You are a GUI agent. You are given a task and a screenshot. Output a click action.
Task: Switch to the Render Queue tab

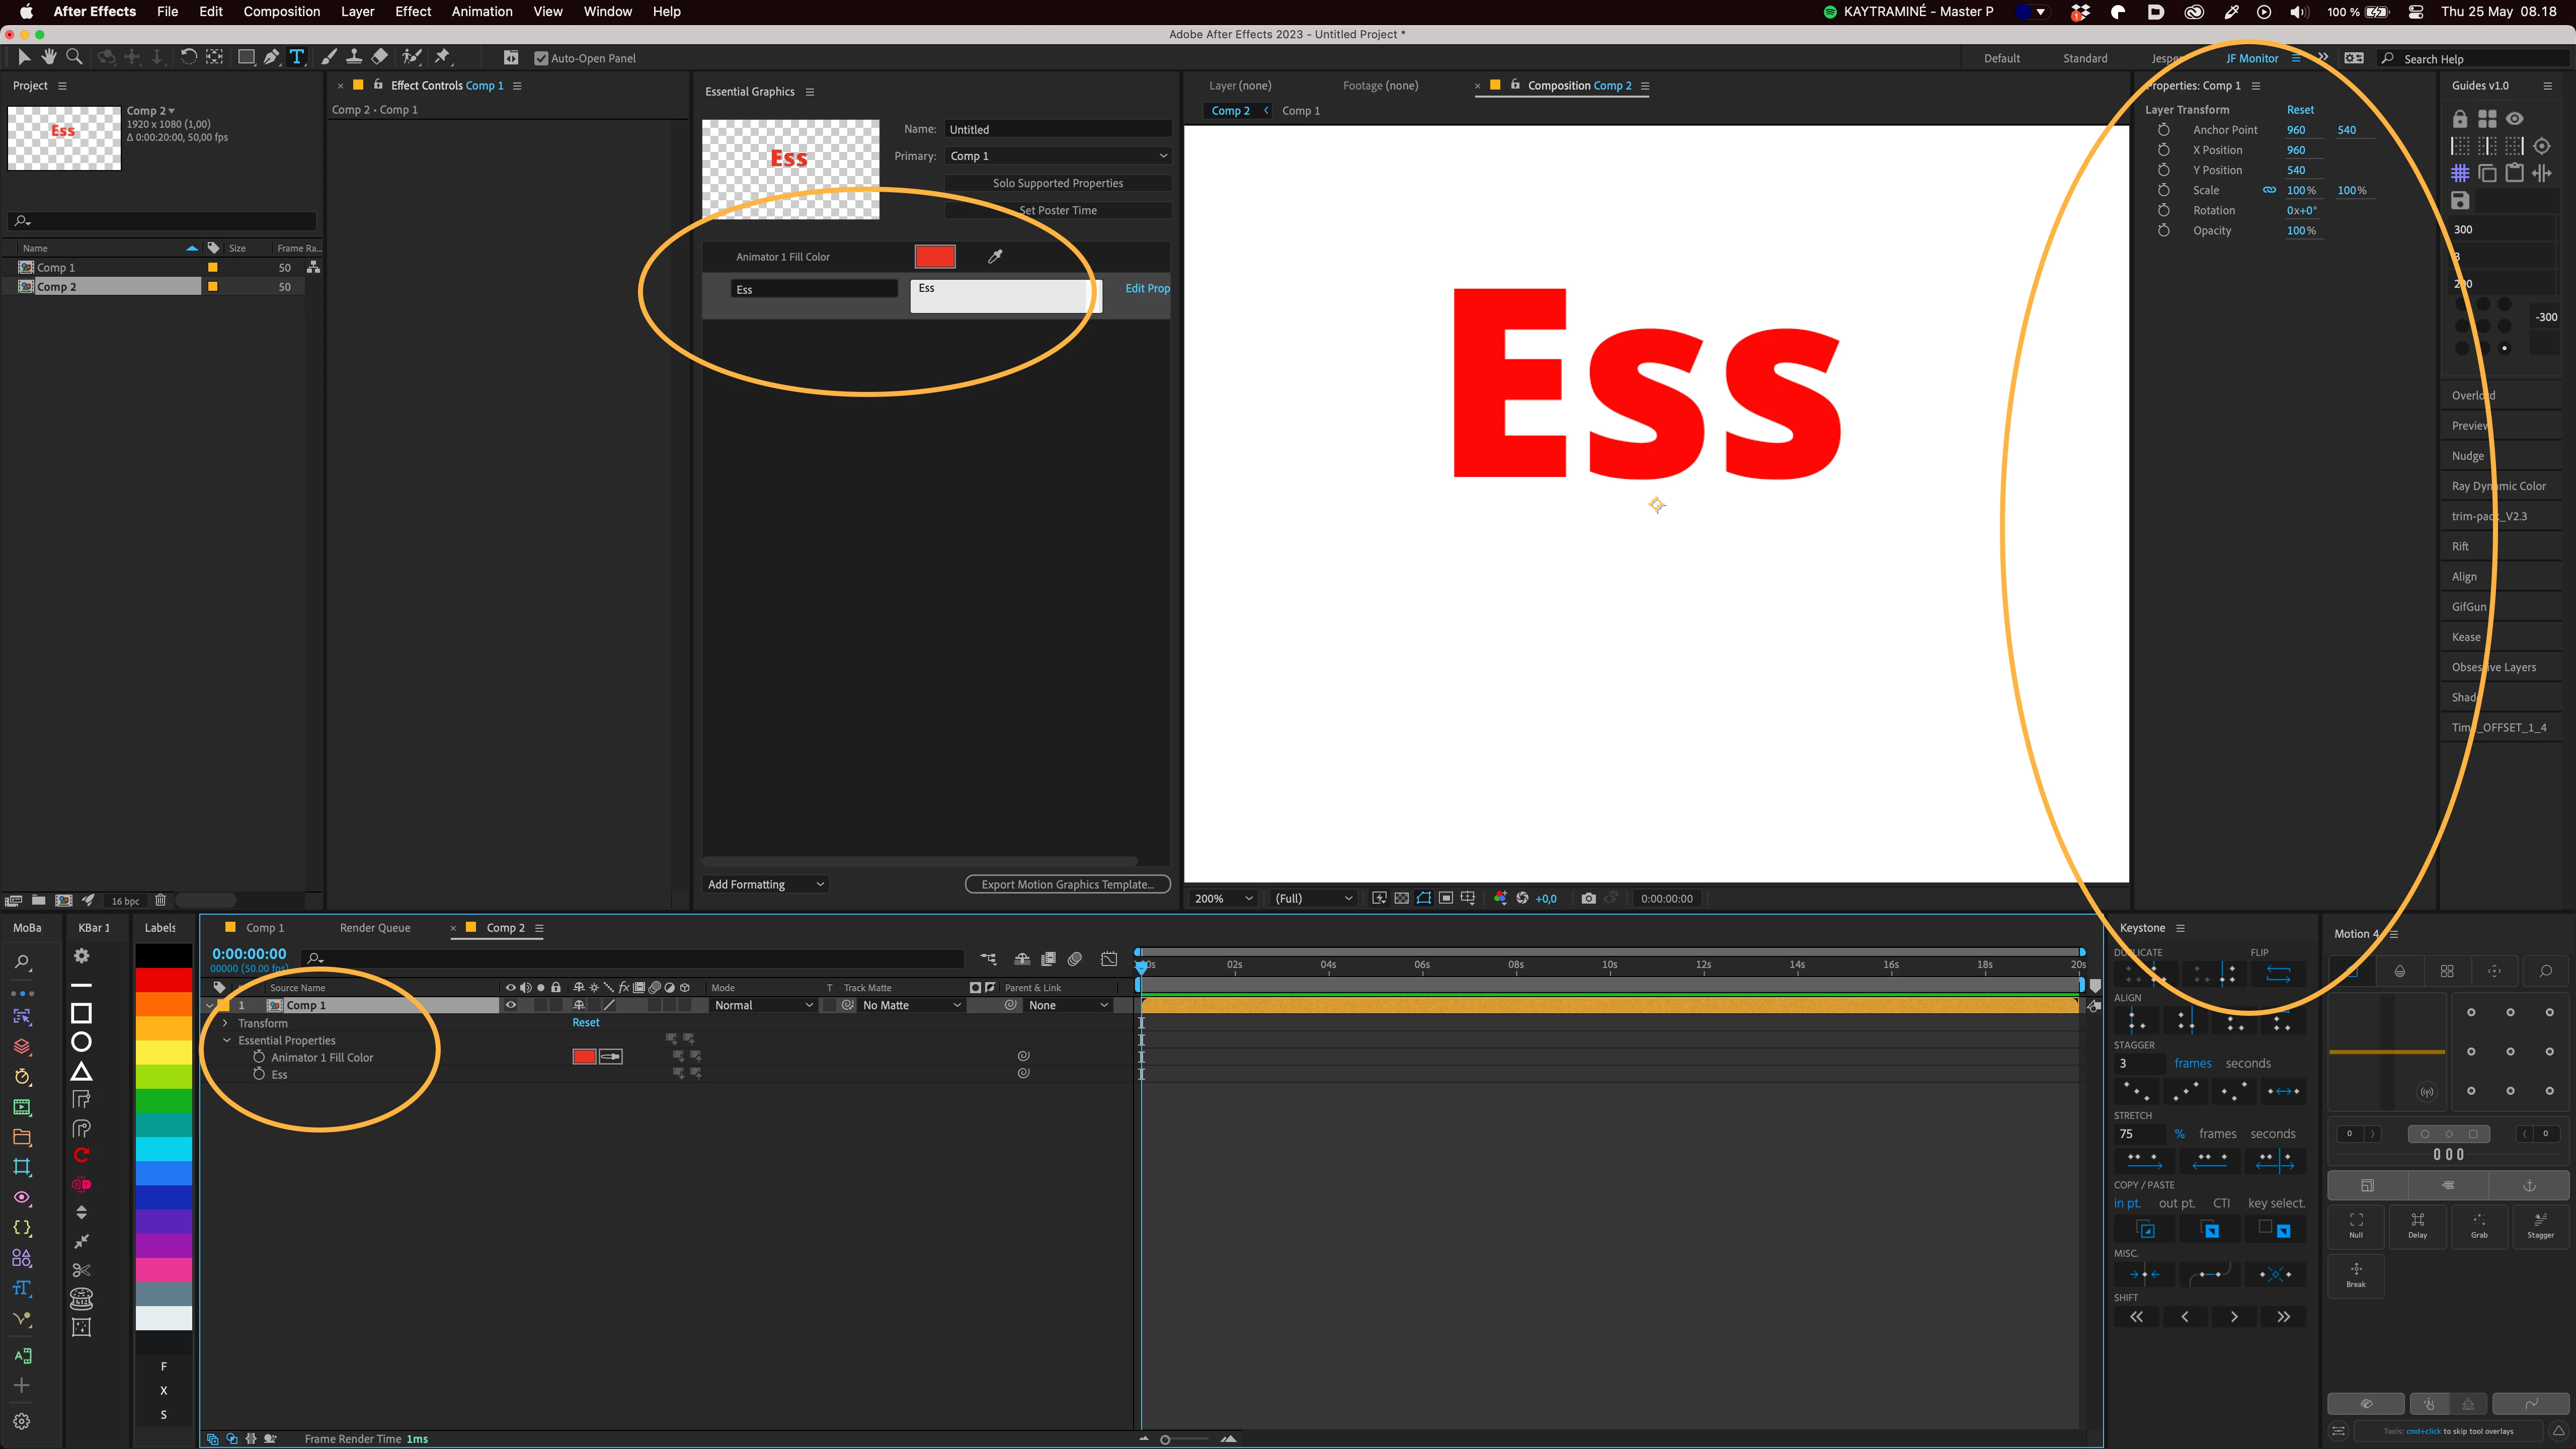click(375, 928)
